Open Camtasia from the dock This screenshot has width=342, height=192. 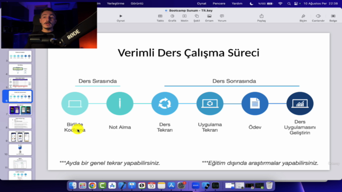coord(102,186)
